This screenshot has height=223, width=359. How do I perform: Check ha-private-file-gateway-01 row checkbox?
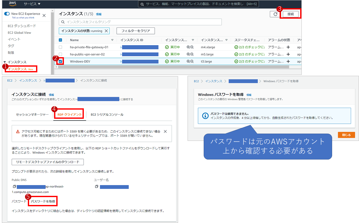click(x=60, y=47)
